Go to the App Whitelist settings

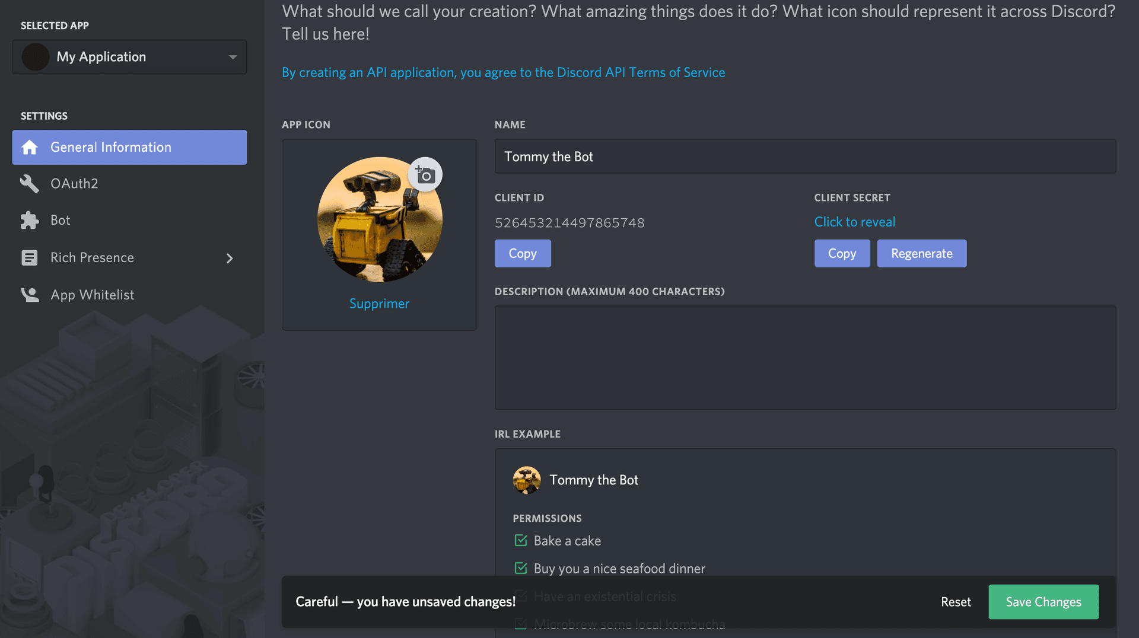click(92, 295)
